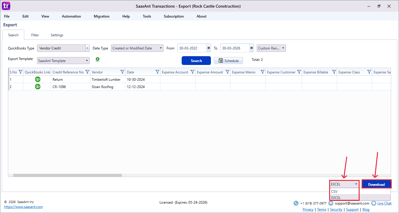Click the QuickBooks link icon for Sloan Roofing
The height and width of the screenshot is (213, 399).
38,87
